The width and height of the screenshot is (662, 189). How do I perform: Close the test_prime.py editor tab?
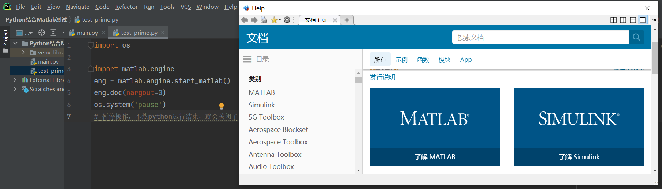click(x=163, y=33)
